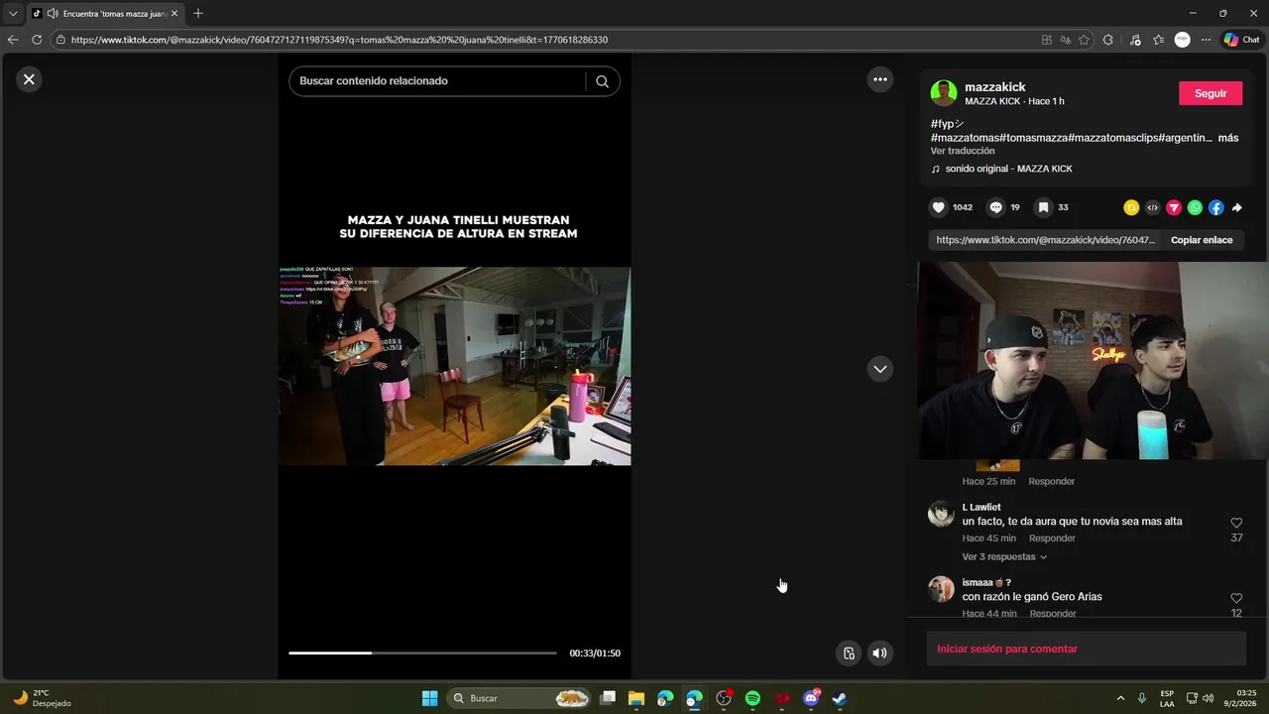The width and height of the screenshot is (1269, 714).
Task: Click the Seguir follow button
Action: pyautogui.click(x=1211, y=93)
